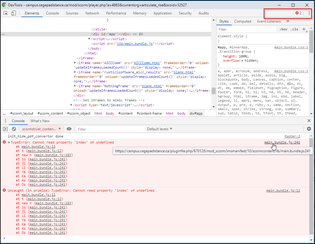
Task: Open the DevTools three-dot customize menu
Action: [x=309, y=13]
